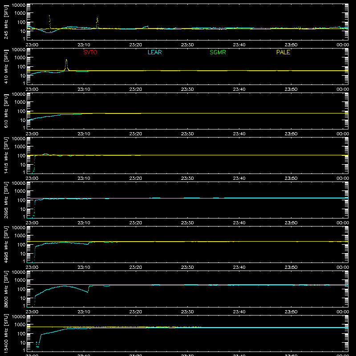Click the 23:30 tick label under the 245 MHz panel
This screenshot has height=356, width=356.
coord(187,45)
